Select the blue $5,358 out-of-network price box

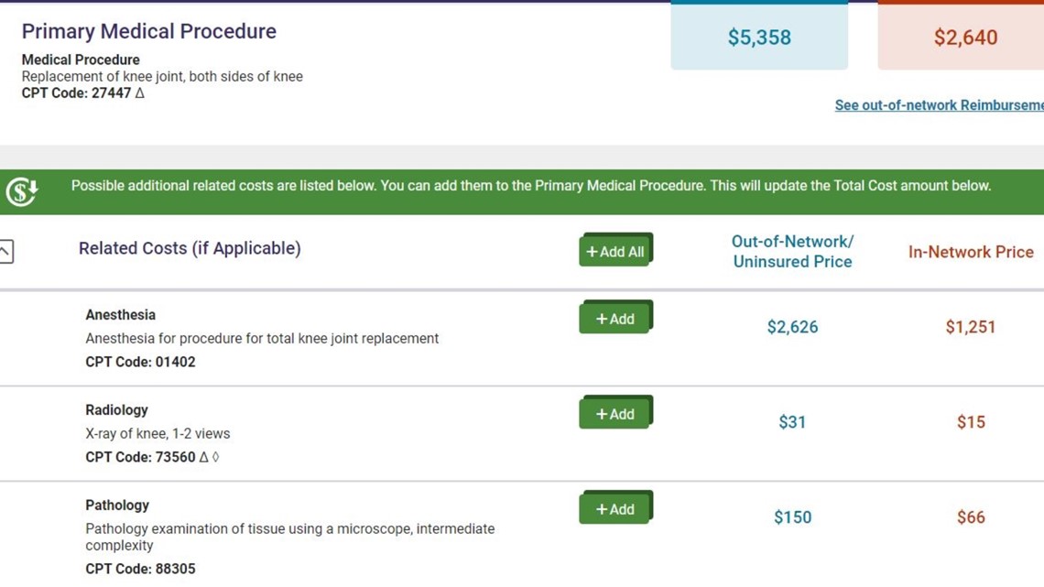pos(759,38)
